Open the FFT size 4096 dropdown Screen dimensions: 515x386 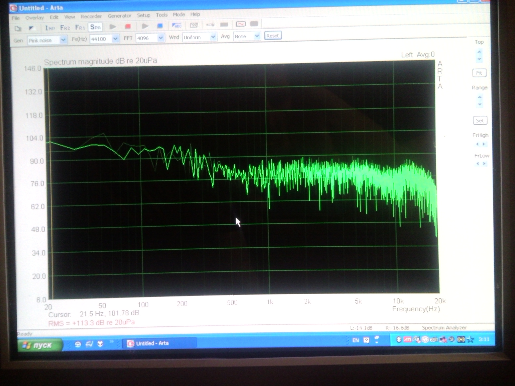click(x=160, y=38)
